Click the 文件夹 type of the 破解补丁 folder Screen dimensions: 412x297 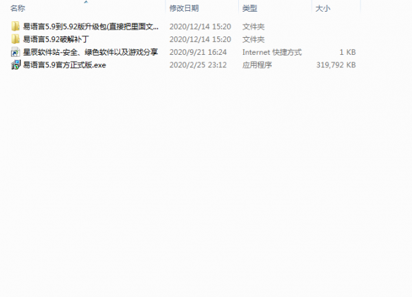253,39
